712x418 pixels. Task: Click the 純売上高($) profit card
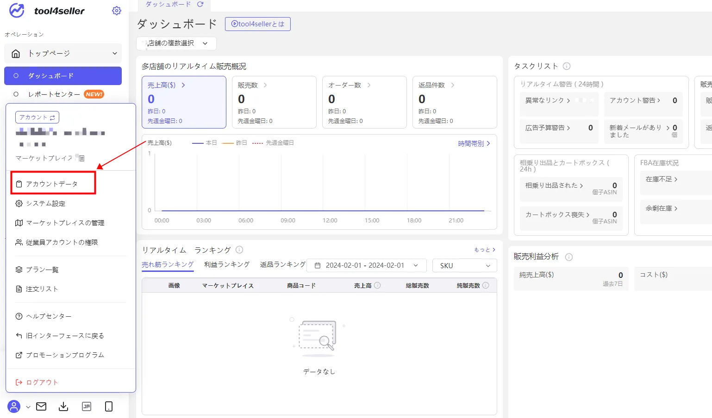(571, 279)
